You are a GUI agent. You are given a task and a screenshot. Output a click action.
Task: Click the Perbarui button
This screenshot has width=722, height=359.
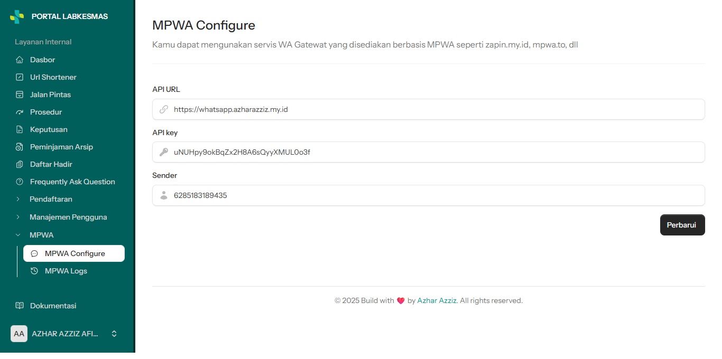[x=682, y=225]
